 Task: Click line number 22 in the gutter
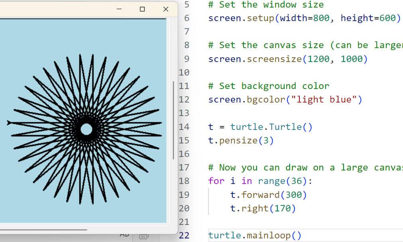coord(184,235)
